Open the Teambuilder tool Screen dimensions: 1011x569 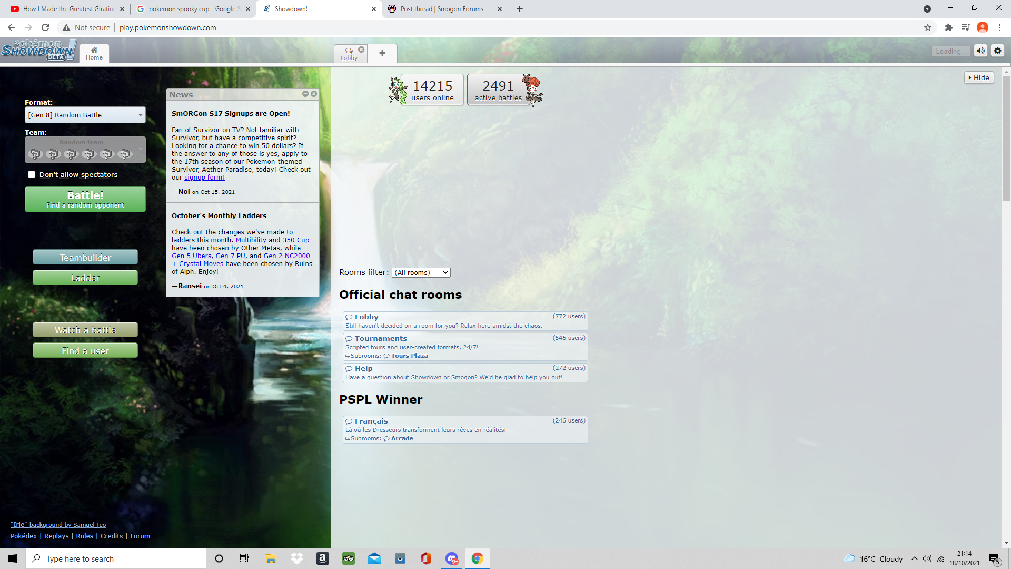click(x=85, y=257)
